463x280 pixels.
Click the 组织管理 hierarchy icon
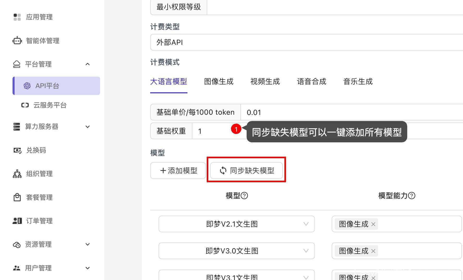click(17, 174)
